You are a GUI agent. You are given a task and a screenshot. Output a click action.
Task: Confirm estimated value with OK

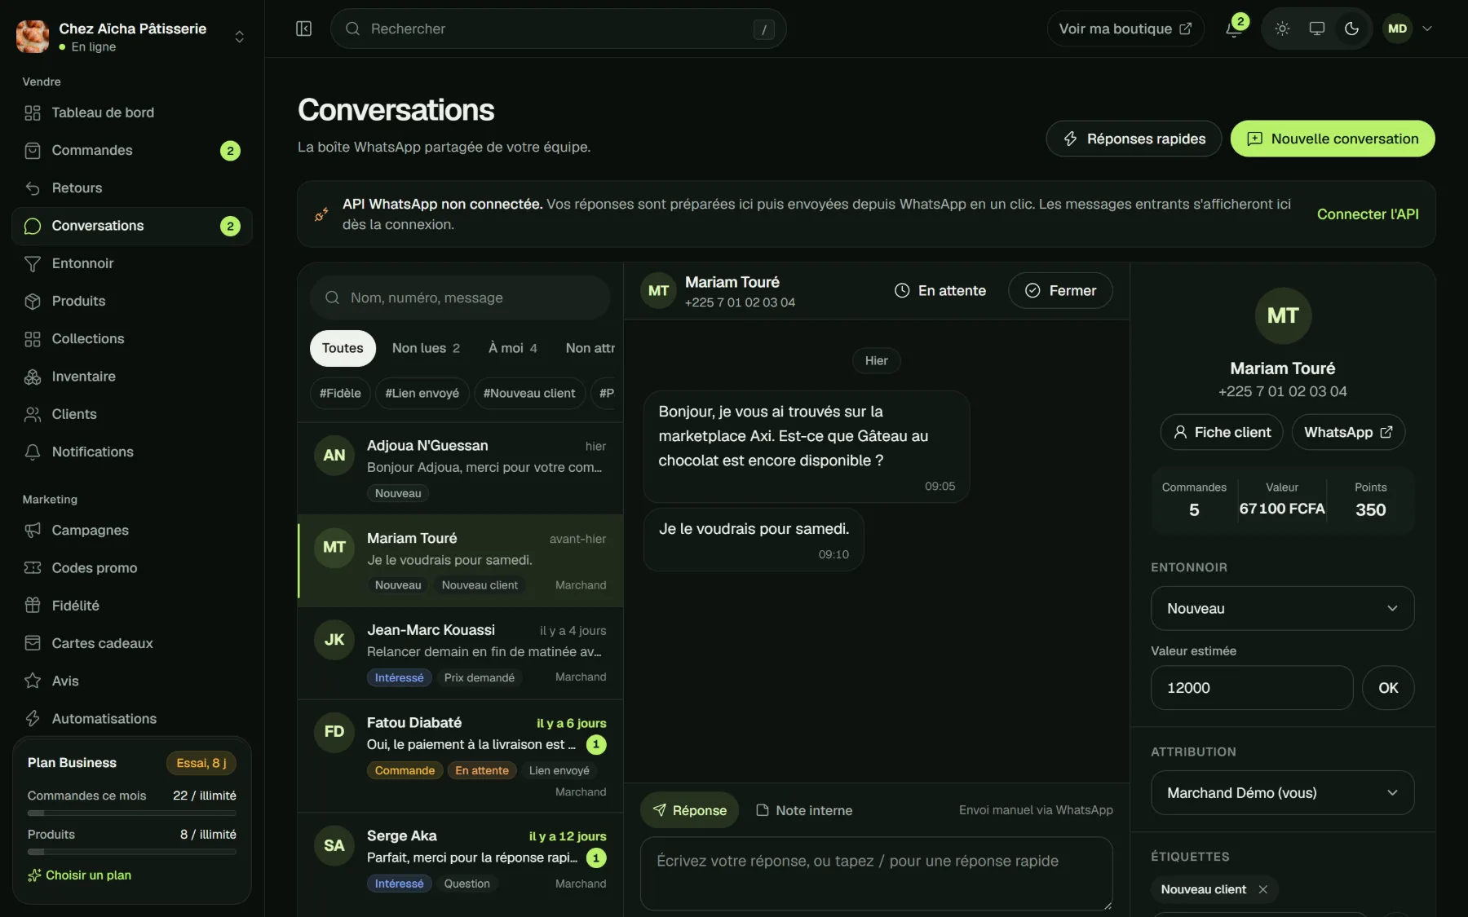tap(1388, 687)
